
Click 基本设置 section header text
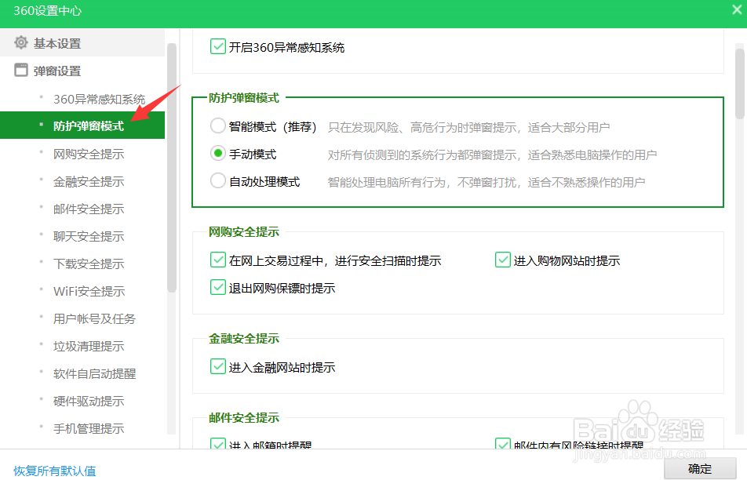(57, 44)
